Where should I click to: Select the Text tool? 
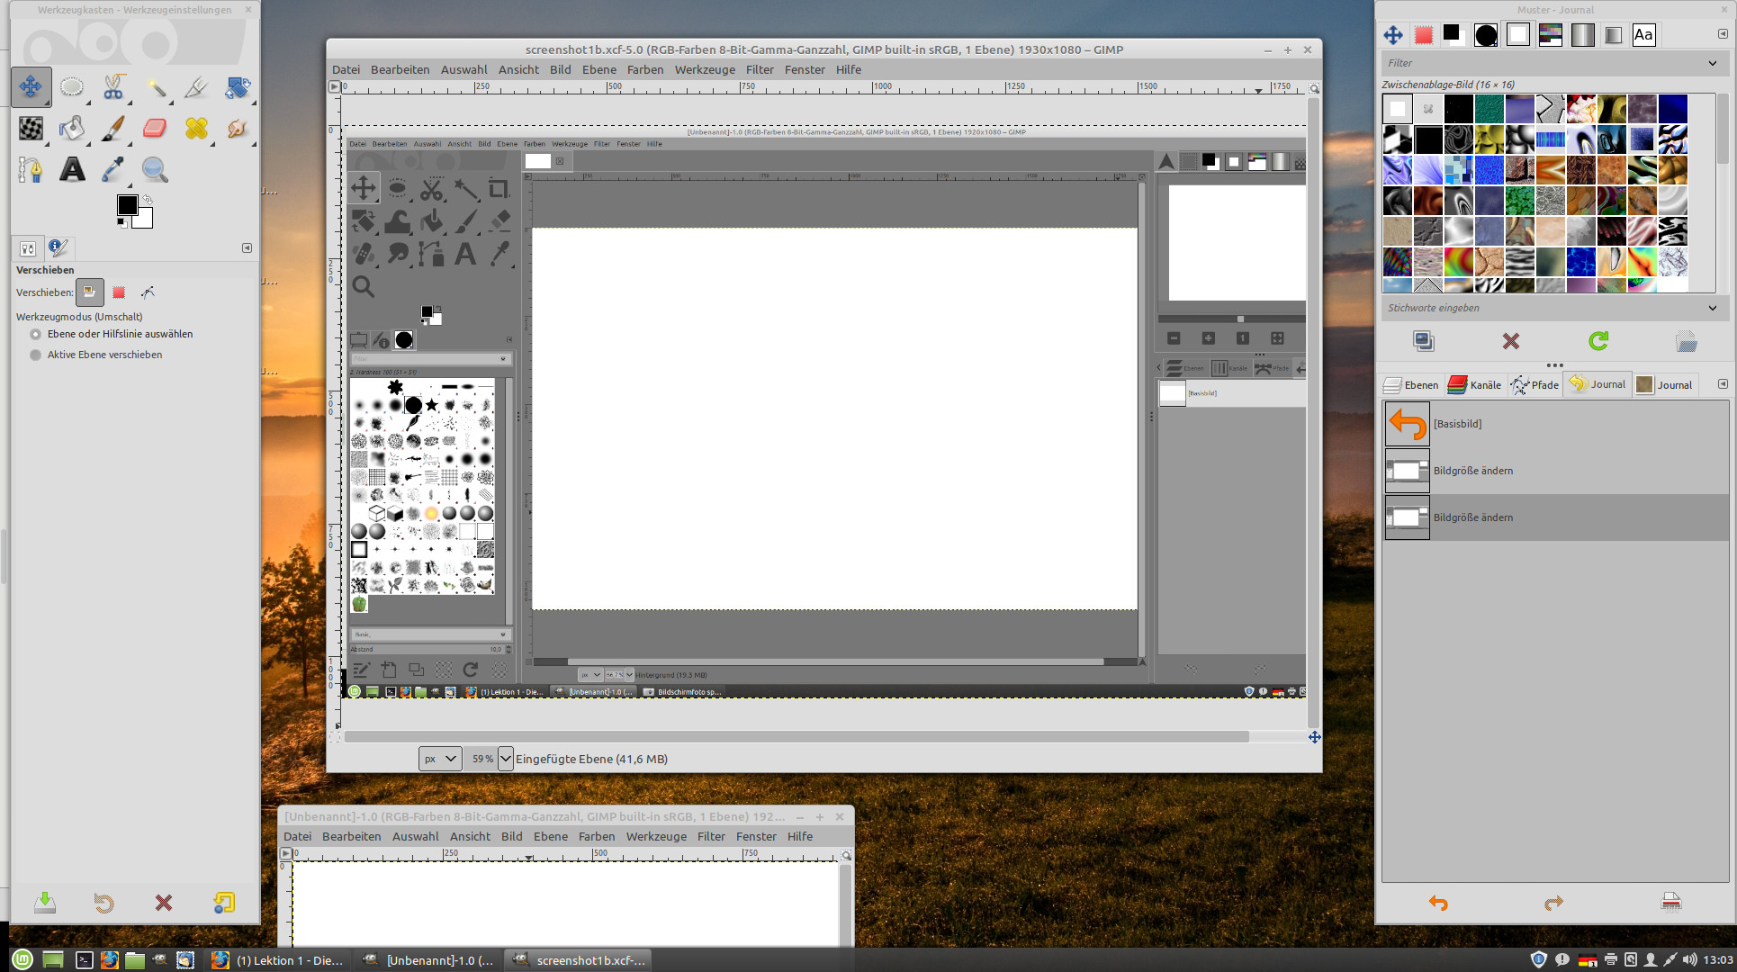coord(72,169)
